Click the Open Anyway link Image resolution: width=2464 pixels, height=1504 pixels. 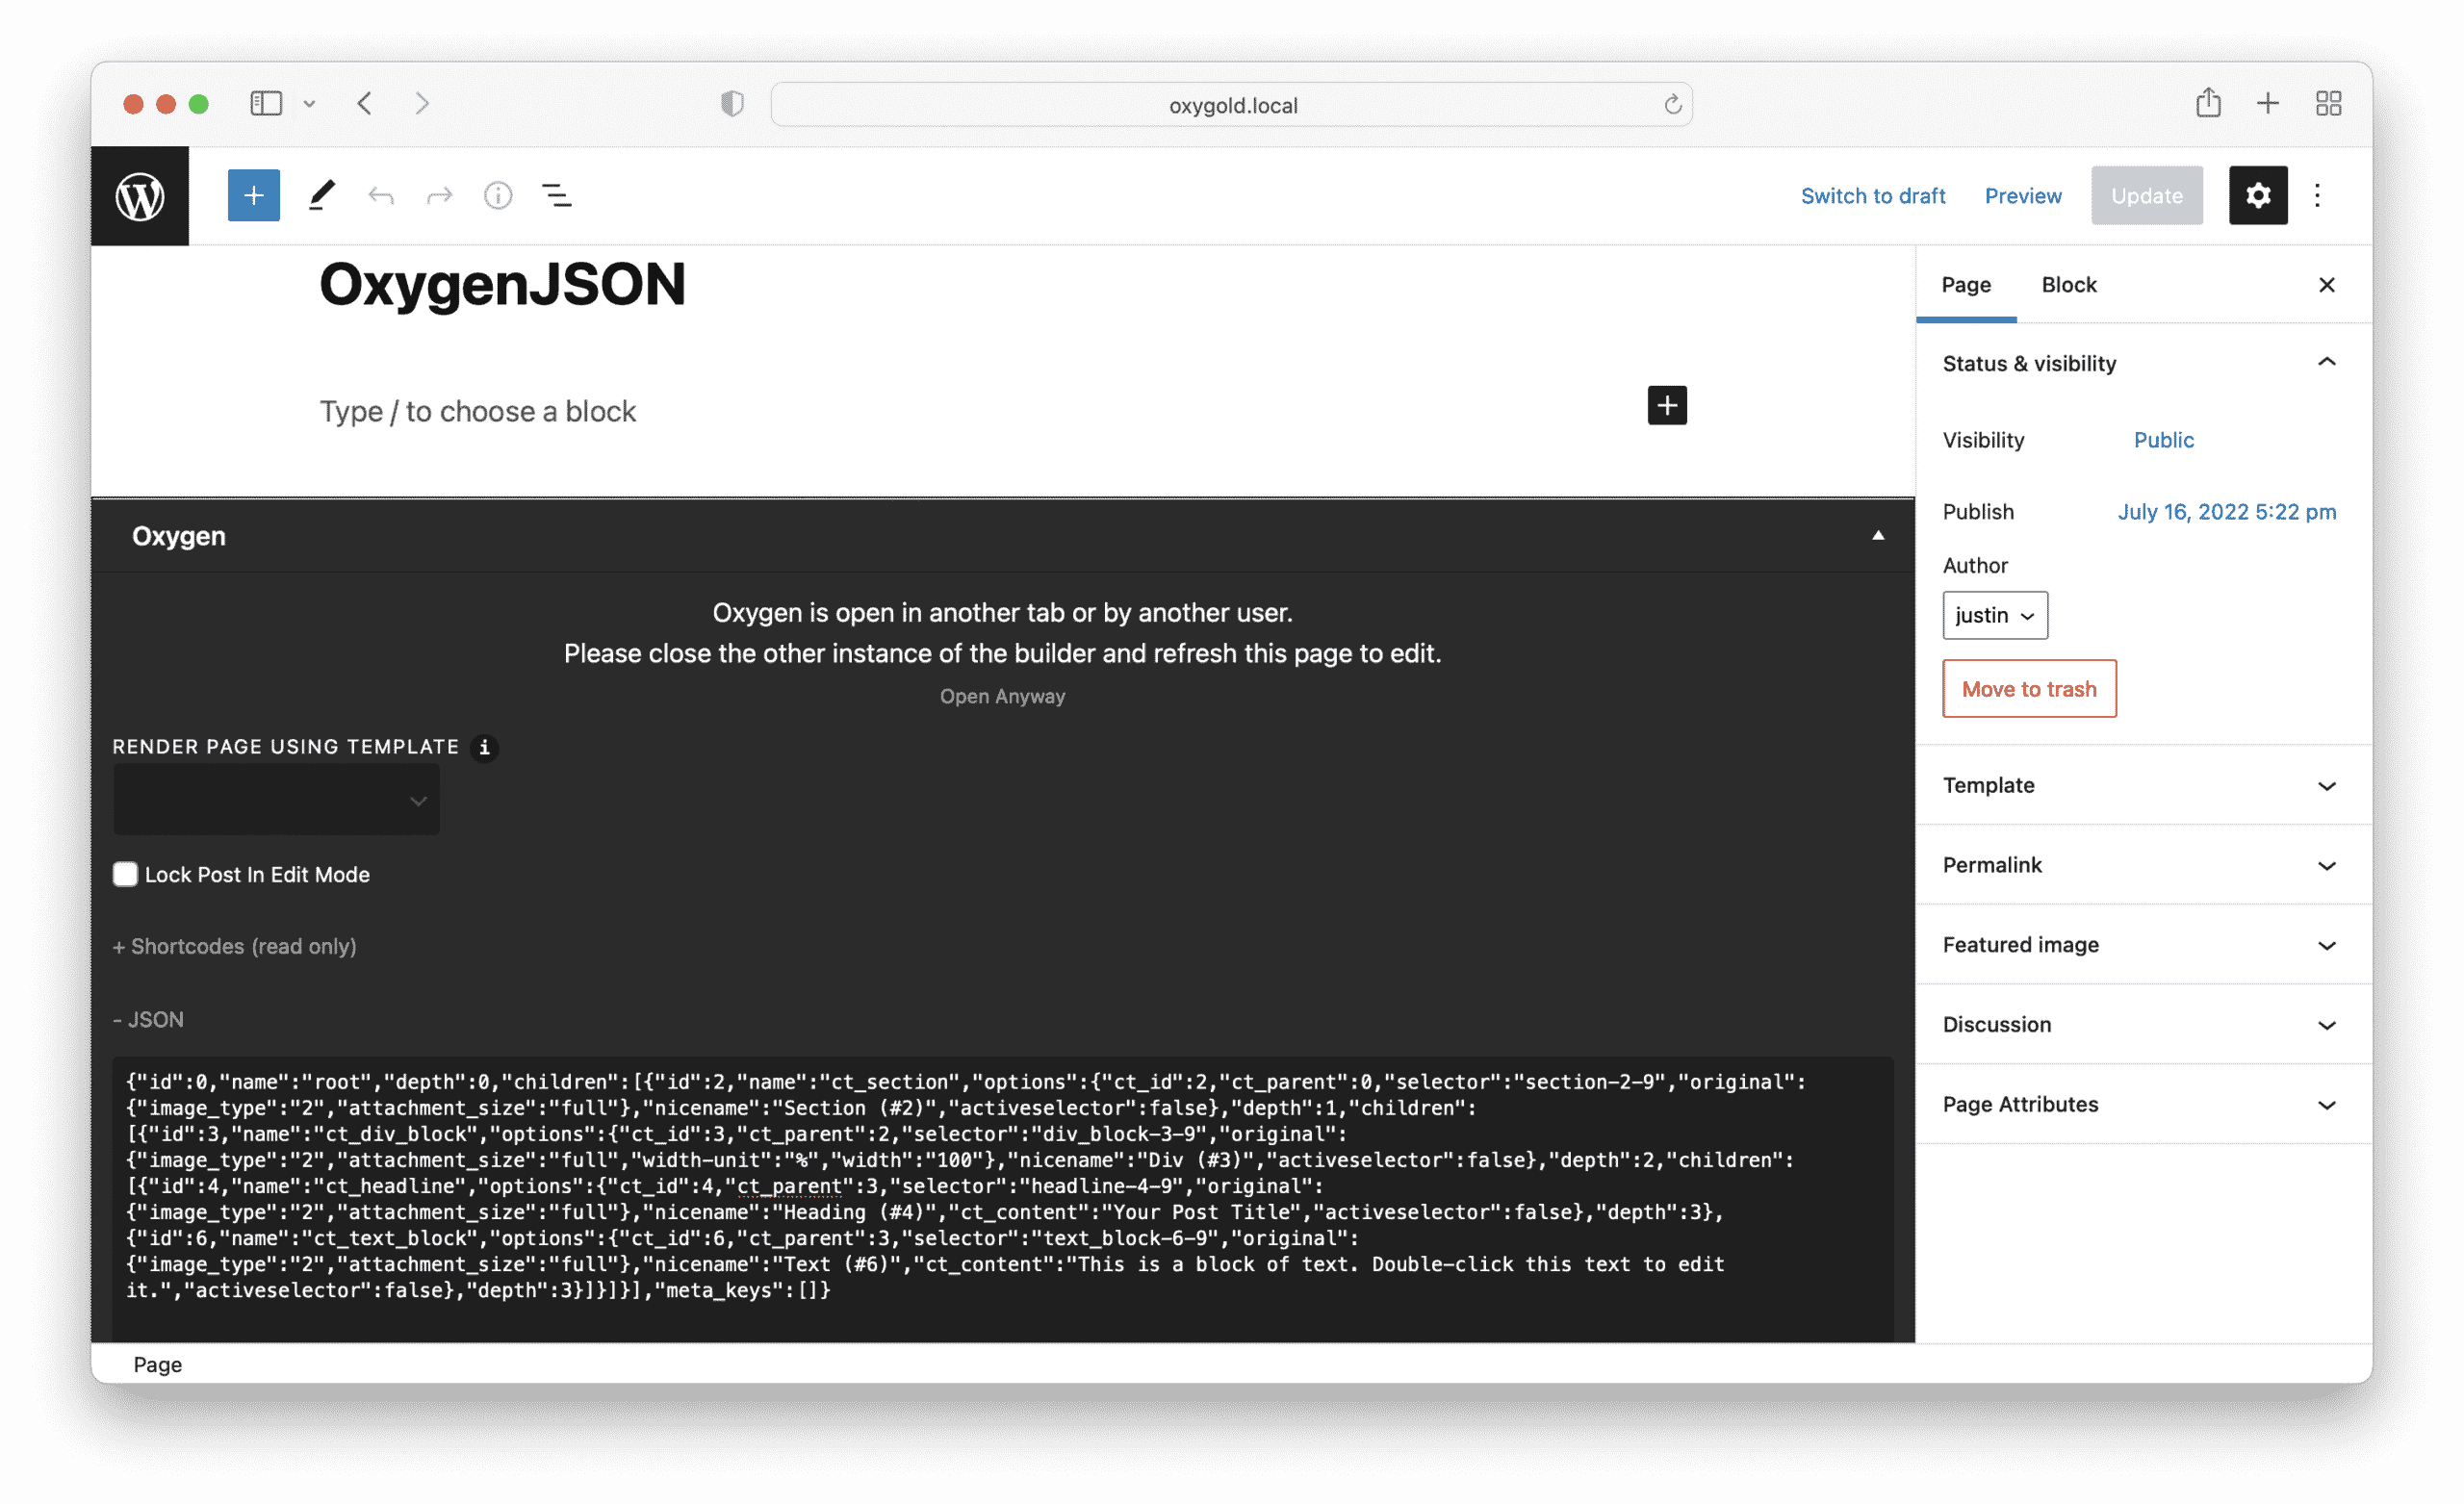(x=1002, y=697)
